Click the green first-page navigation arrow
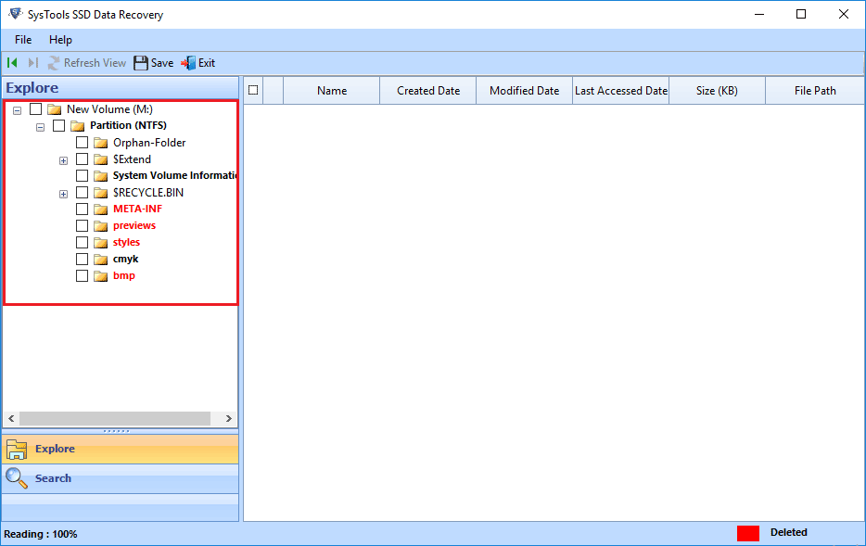Image resolution: width=866 pixels, height=546 pixels. (12, 63)
